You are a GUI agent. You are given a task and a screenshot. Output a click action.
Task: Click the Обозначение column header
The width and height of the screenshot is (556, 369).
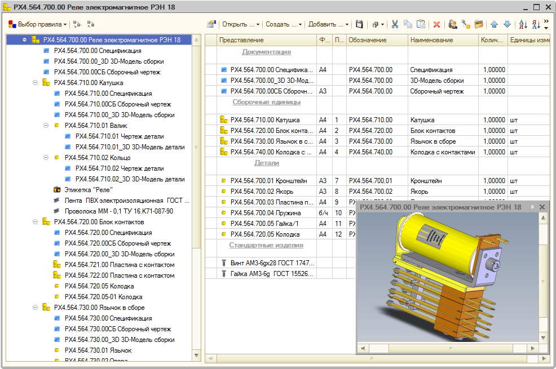point(368,40)
